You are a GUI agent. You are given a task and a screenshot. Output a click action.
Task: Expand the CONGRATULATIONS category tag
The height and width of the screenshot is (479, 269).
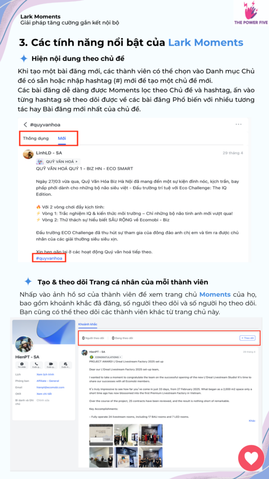(105, 357)
